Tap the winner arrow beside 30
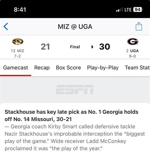The image size is (150, 156). click(92, 47)
